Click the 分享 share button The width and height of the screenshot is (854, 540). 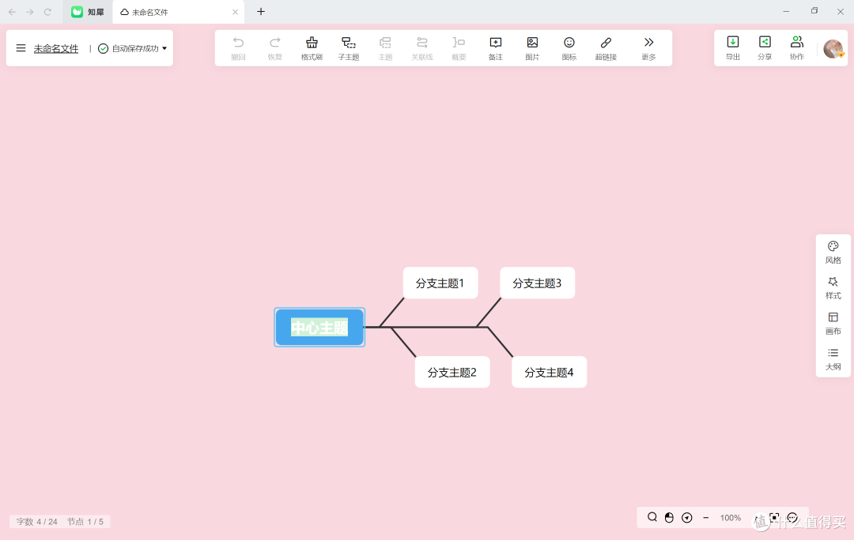pos(765,48)
